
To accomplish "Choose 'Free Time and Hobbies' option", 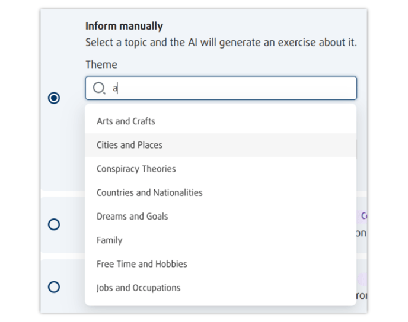I will [142, 264].
